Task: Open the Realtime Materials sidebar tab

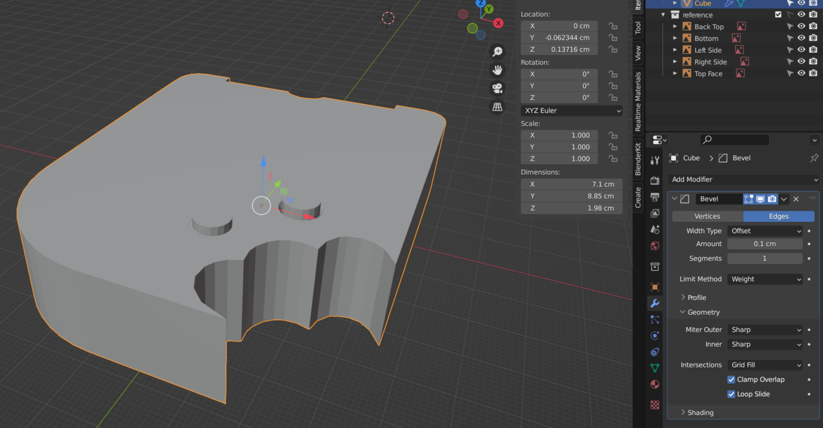Action: pos(638,102)
